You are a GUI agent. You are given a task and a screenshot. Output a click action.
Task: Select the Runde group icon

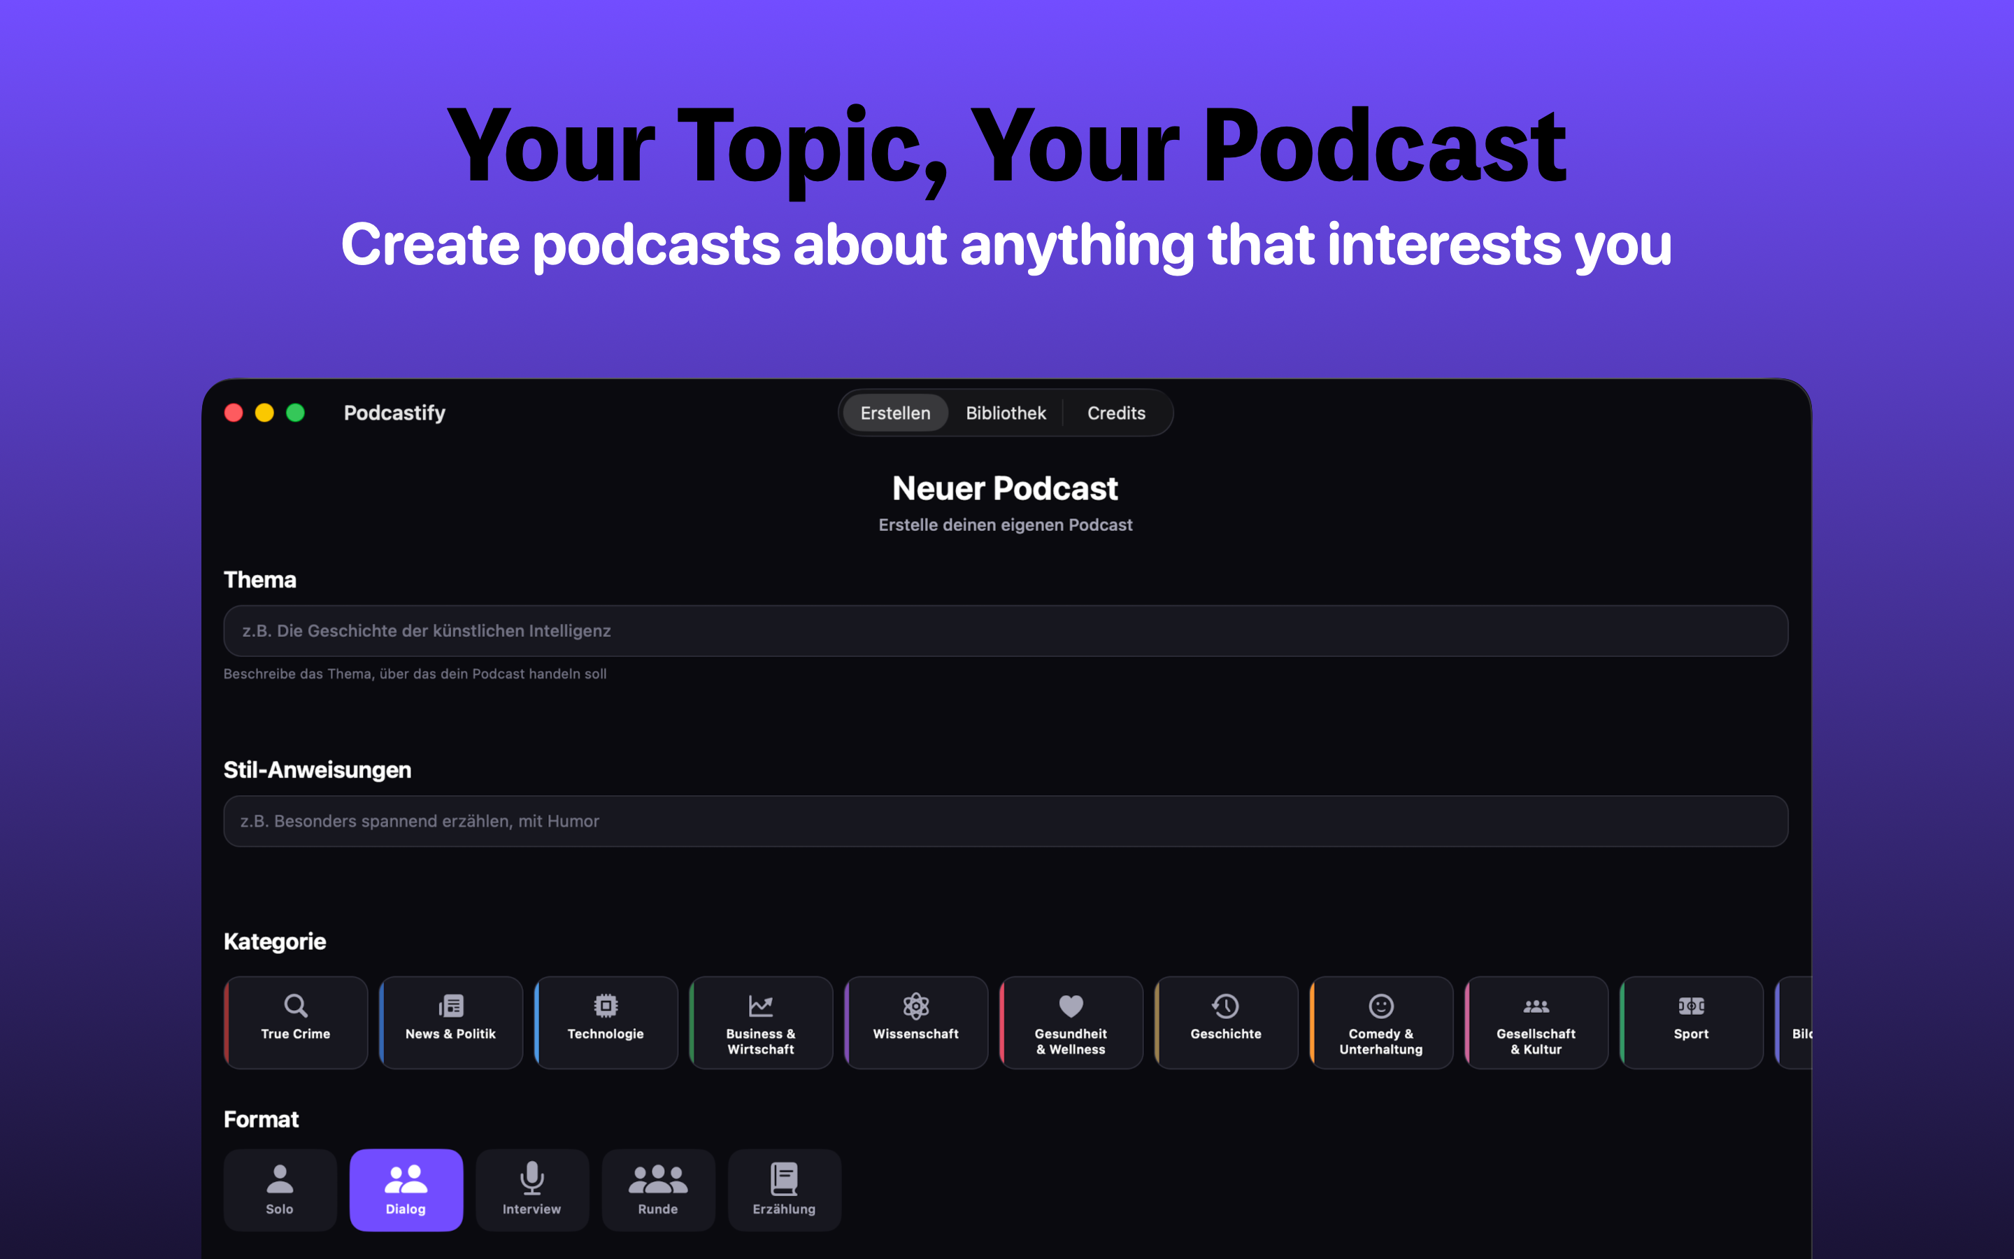pyautogui.click(x=658, y=1179)
